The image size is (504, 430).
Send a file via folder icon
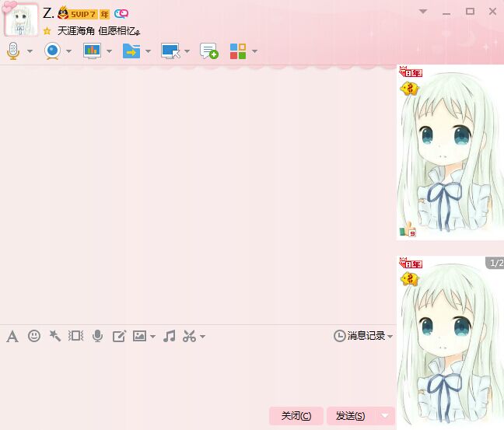pos(131,51)
